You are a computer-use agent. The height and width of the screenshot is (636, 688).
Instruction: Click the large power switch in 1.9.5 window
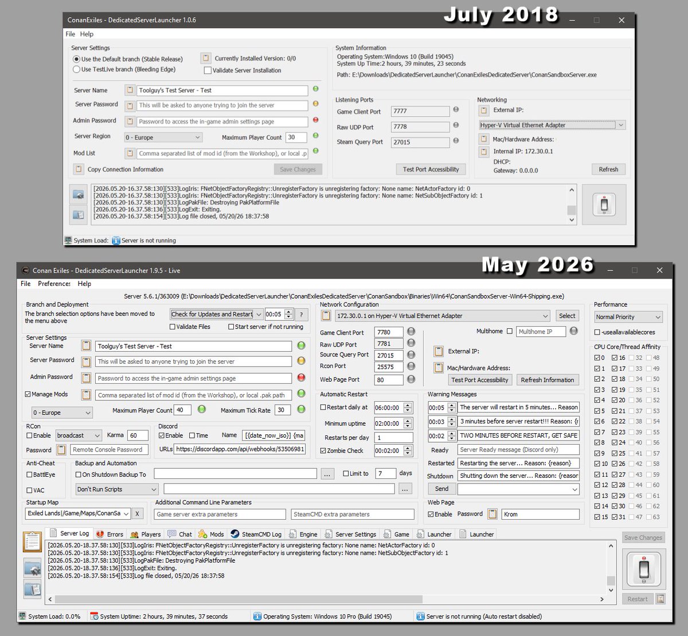pyautogui.click(x=644, y=569)
